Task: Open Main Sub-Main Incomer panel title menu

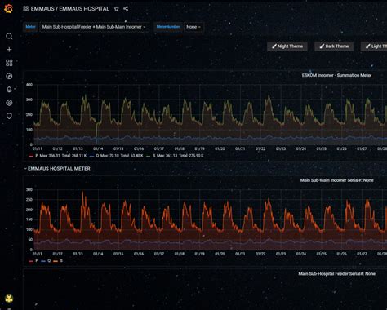Action: [x=336, y=180]
